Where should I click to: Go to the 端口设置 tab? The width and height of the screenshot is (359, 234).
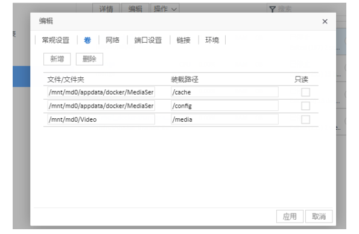pos(148,40)
